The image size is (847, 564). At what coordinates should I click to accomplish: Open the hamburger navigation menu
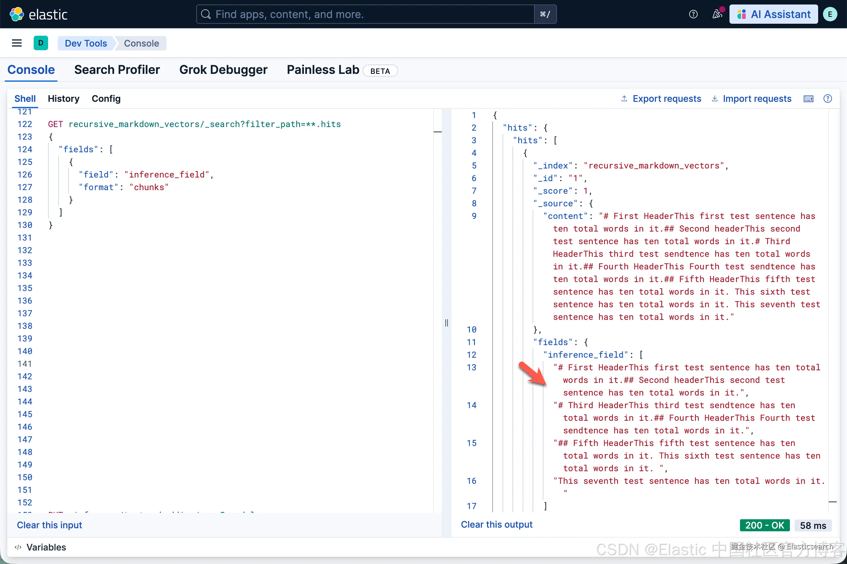click(17, 43)
